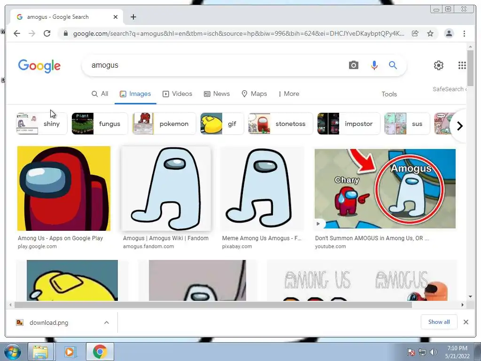Click the youtube.com source text
This screenshot has width=481, height=361.
pos(330,246)
